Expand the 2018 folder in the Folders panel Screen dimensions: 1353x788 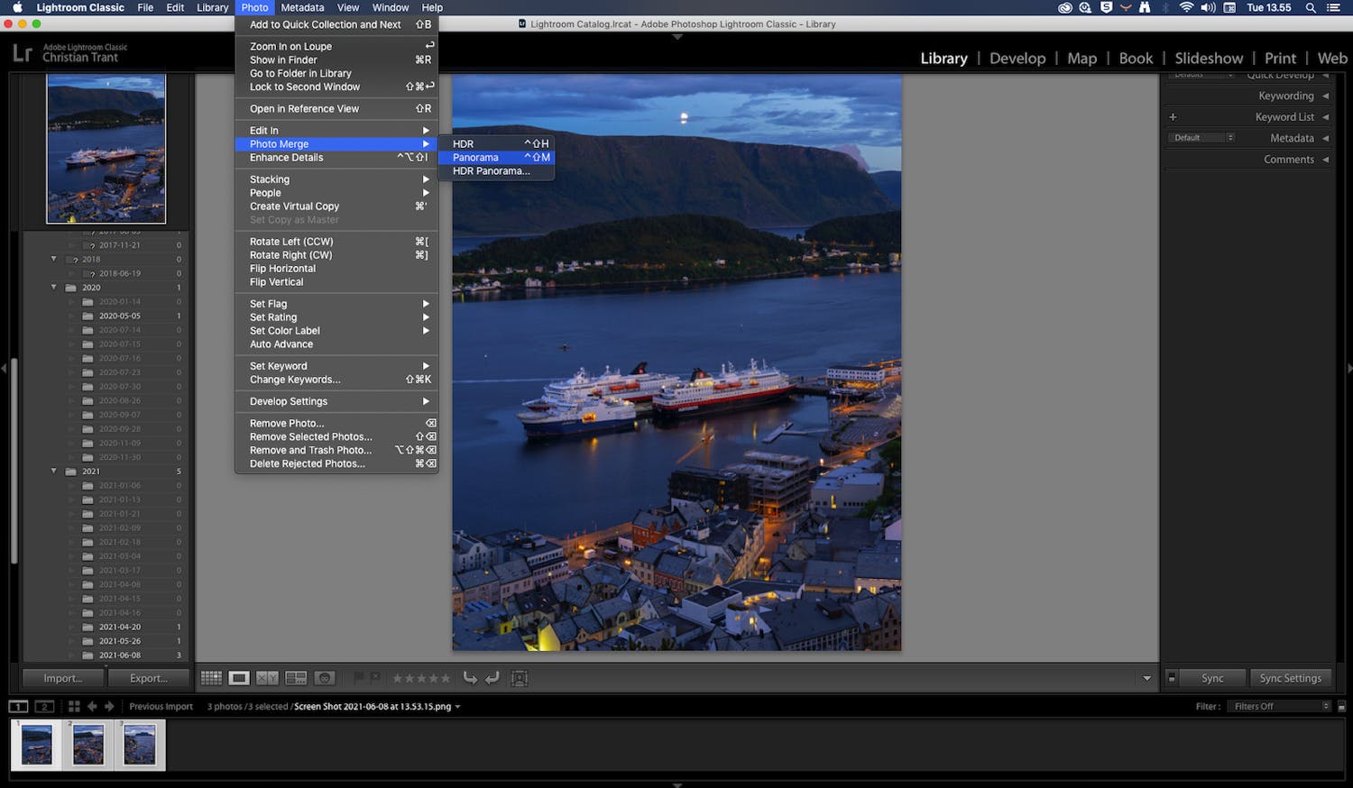coord(53,259)
